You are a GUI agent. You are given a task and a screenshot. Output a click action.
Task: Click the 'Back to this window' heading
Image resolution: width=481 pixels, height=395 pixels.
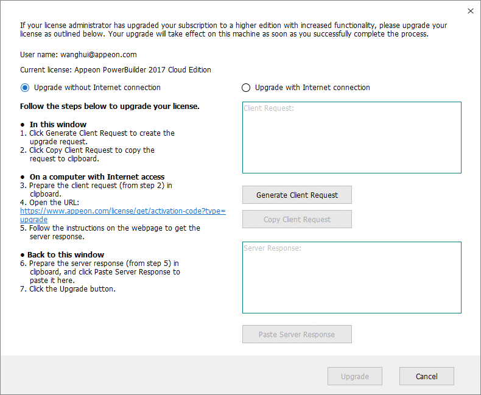(x=66, y=254)
